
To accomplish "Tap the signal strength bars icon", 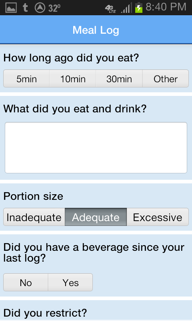I will coord(126,8).
